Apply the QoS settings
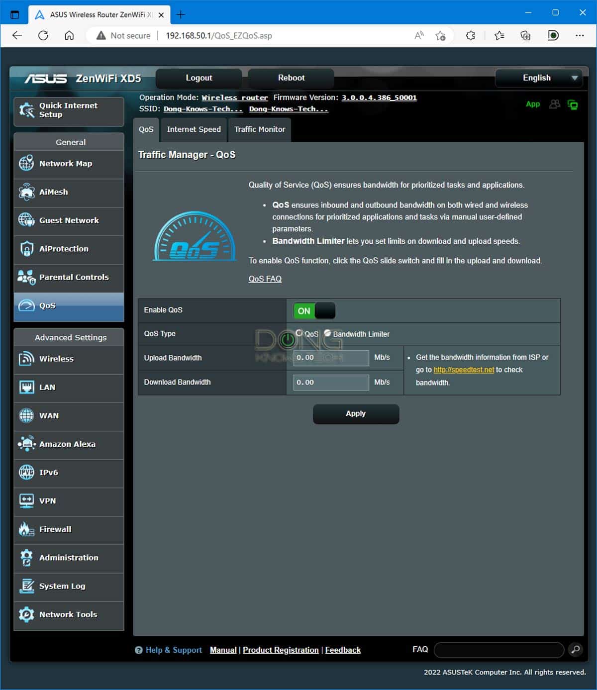 [356, 414]
